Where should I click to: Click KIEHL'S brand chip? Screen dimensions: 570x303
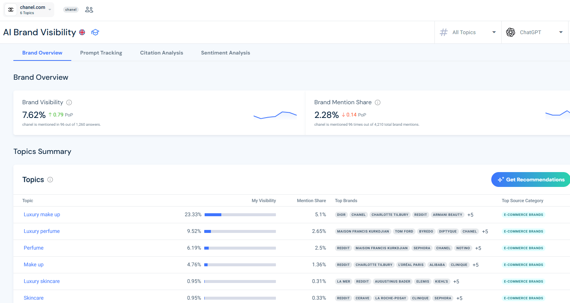[x=442, y=281]
